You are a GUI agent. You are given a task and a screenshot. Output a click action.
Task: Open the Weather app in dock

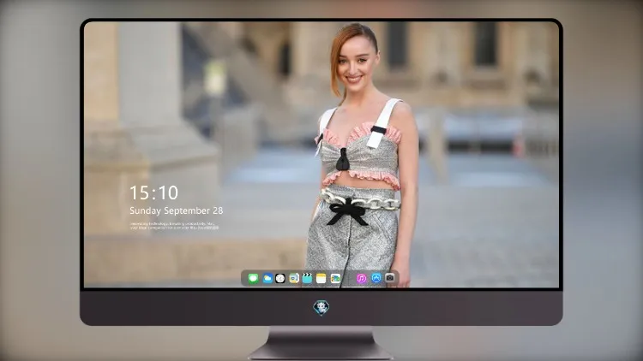coord(267,278)
